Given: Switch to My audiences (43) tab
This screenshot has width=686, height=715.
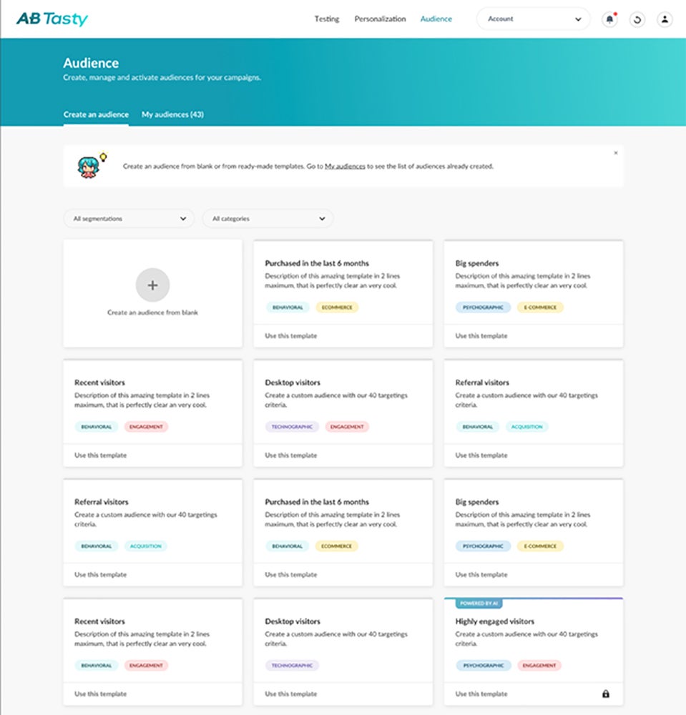Looking at the screenshot, I should 172,114.
